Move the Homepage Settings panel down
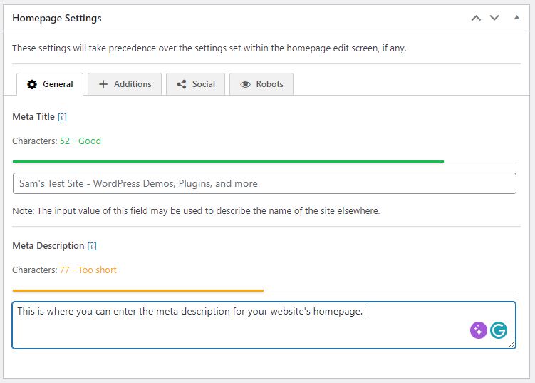Screen dimensions: 535x383 tap(493, 18)
